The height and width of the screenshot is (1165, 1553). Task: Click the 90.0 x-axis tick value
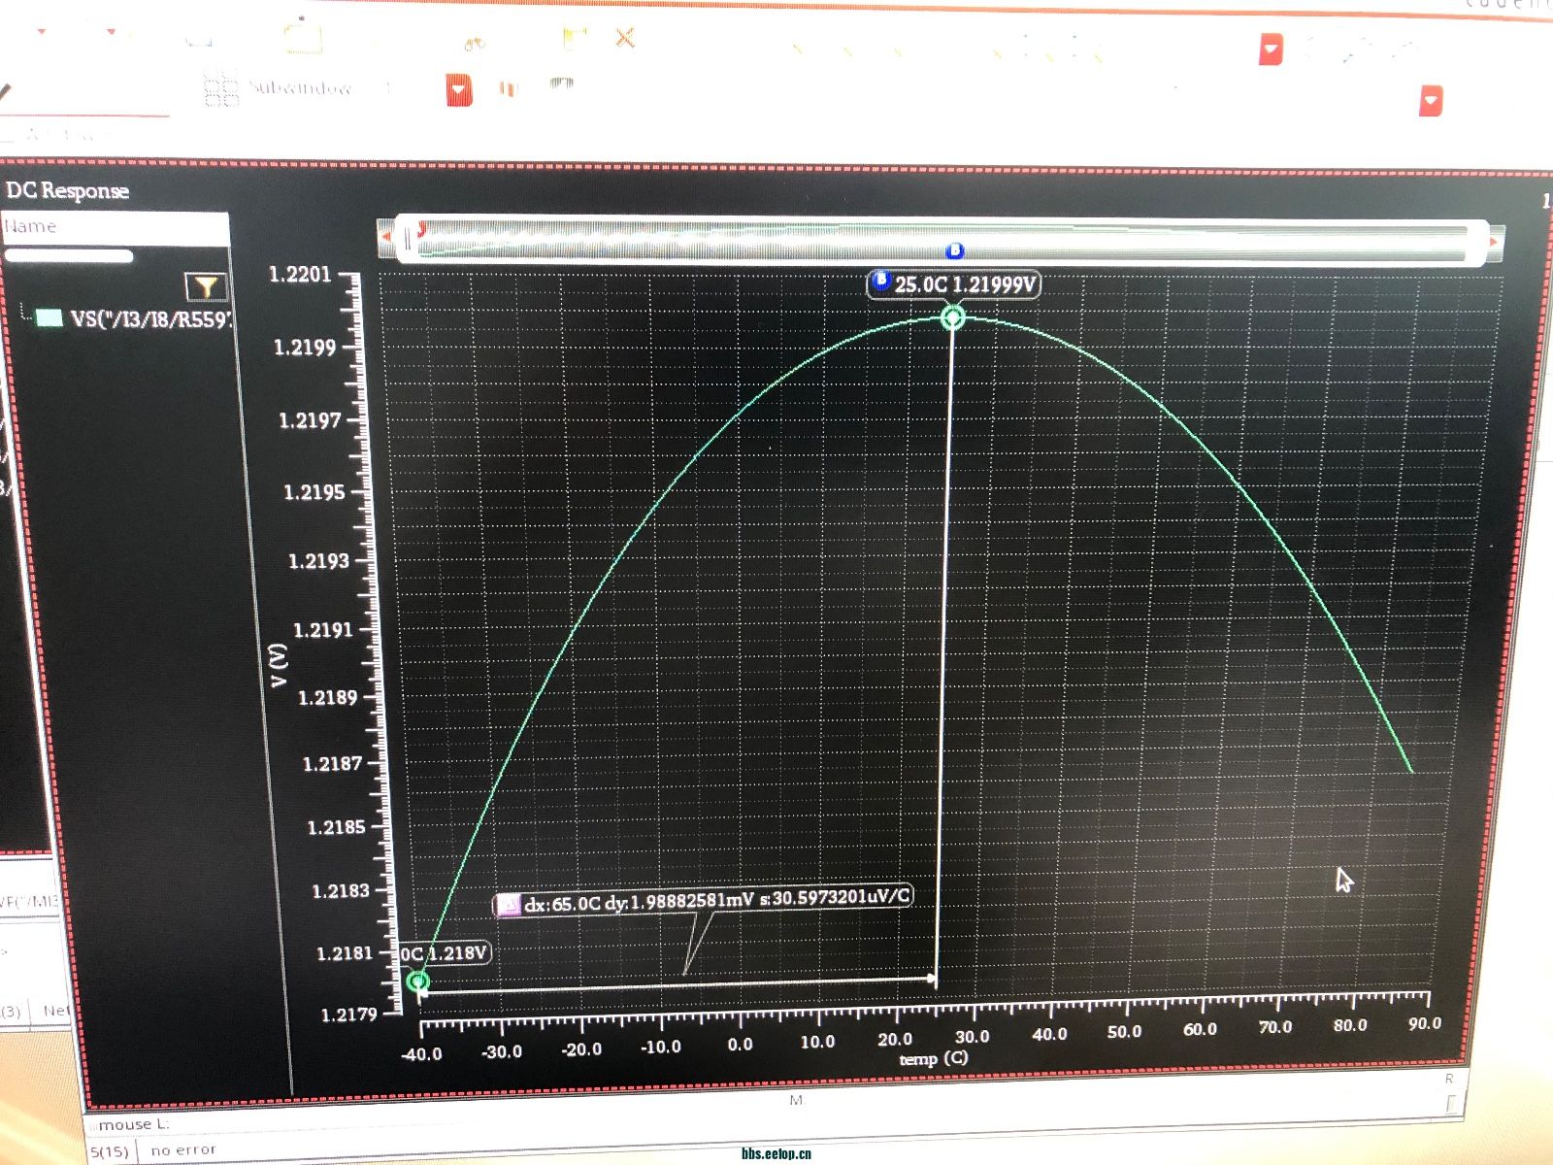coord(1425,1023)
